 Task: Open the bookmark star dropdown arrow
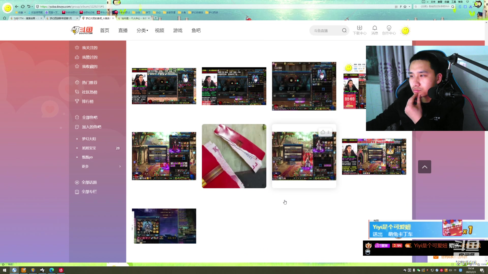pyautogui.click(x=409, y=7)
